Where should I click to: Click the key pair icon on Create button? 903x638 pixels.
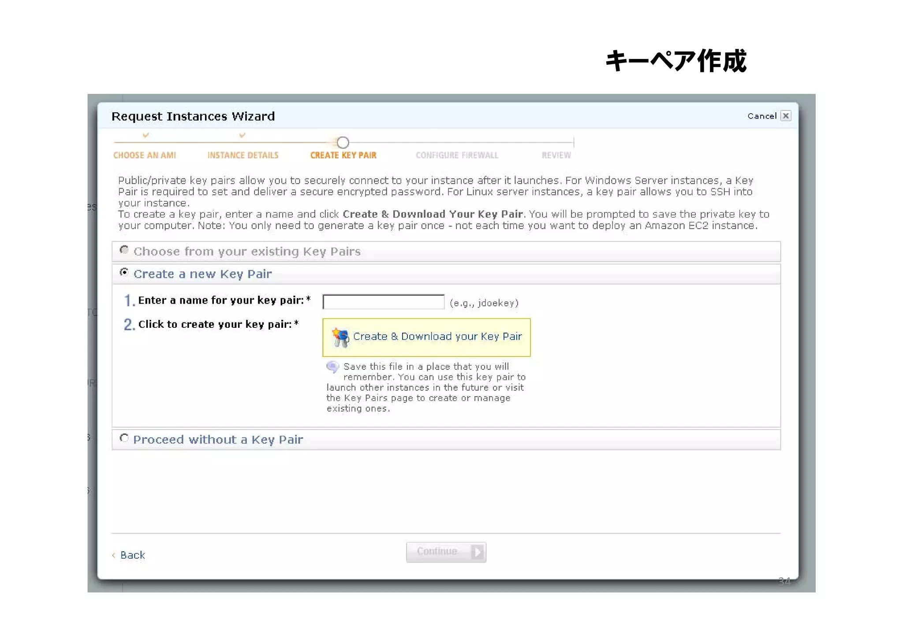point(340,337)
